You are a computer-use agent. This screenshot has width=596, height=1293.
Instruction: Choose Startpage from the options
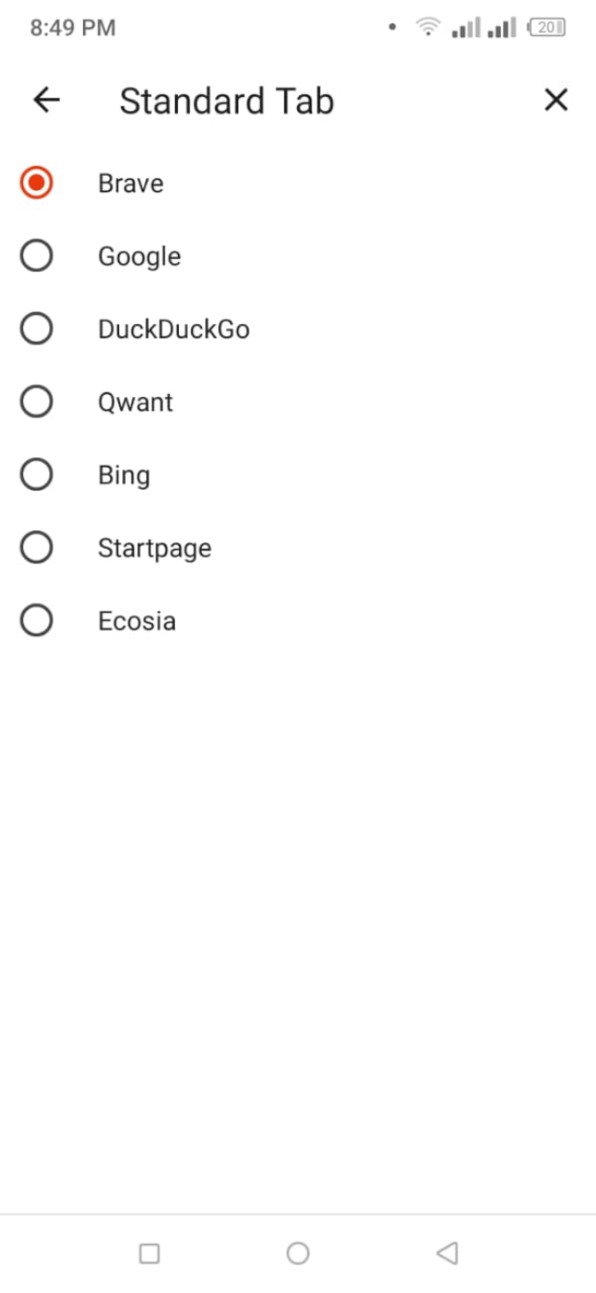[x=36, y=547]
